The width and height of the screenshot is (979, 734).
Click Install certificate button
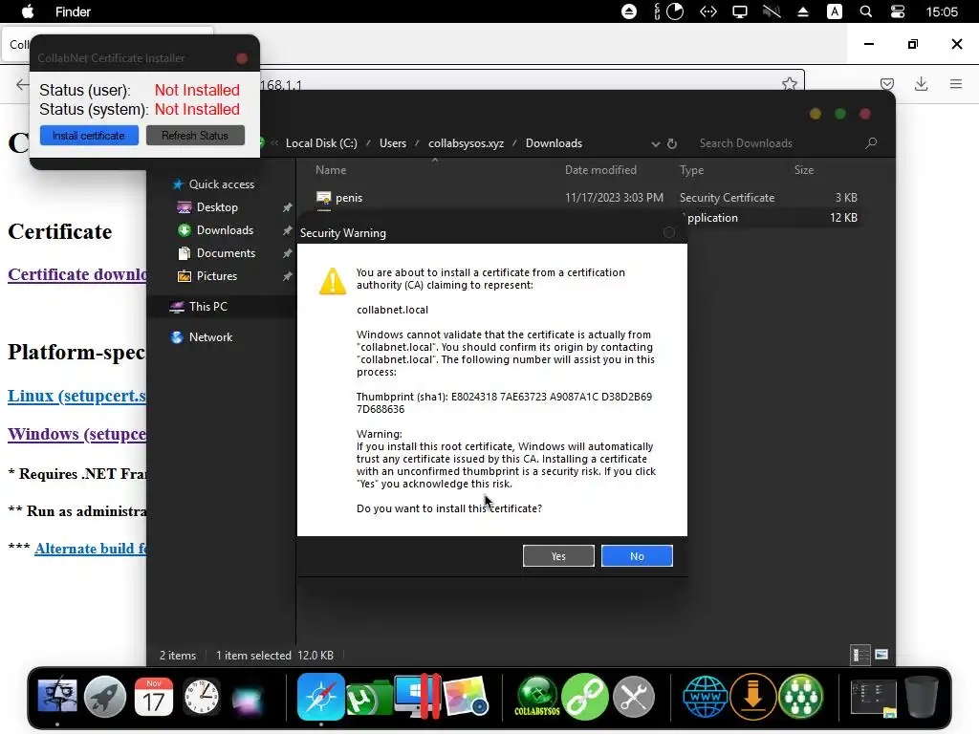tap(89, 136)
